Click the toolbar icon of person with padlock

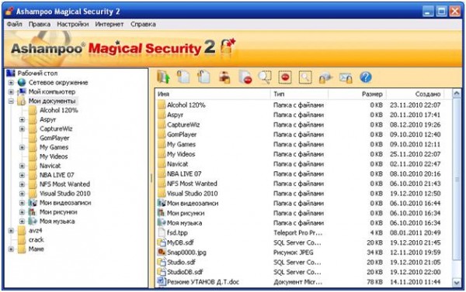pos(224,77)
